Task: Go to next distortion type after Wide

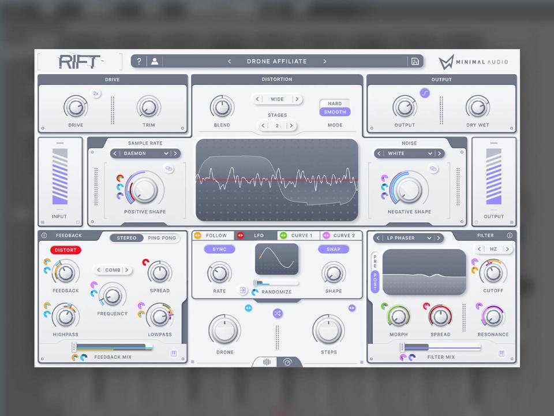Action: click(297, 99)
